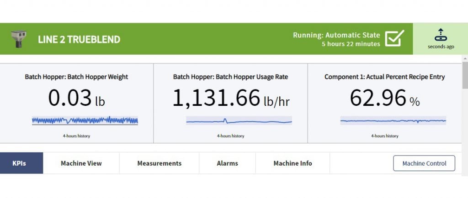This screenshot has width=468, height=198.
Task: Click the Trueblend blender machine icon
Action: 19,39
